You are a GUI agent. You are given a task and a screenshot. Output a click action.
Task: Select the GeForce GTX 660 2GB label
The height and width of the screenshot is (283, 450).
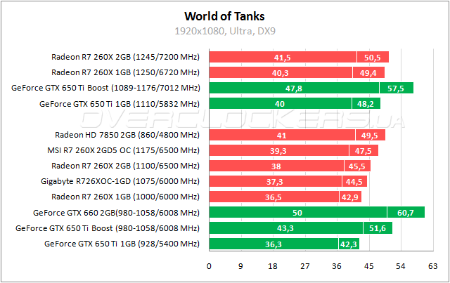116,213
